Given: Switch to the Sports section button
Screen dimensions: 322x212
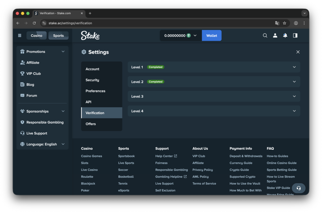Looking at the screenshot, I should pos(58,36).
